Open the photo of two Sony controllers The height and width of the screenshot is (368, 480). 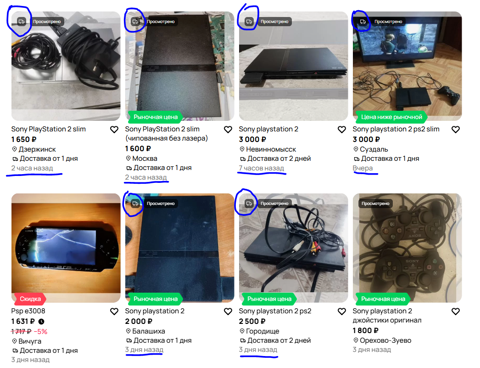pyautogui.click(x=407, y=248)
